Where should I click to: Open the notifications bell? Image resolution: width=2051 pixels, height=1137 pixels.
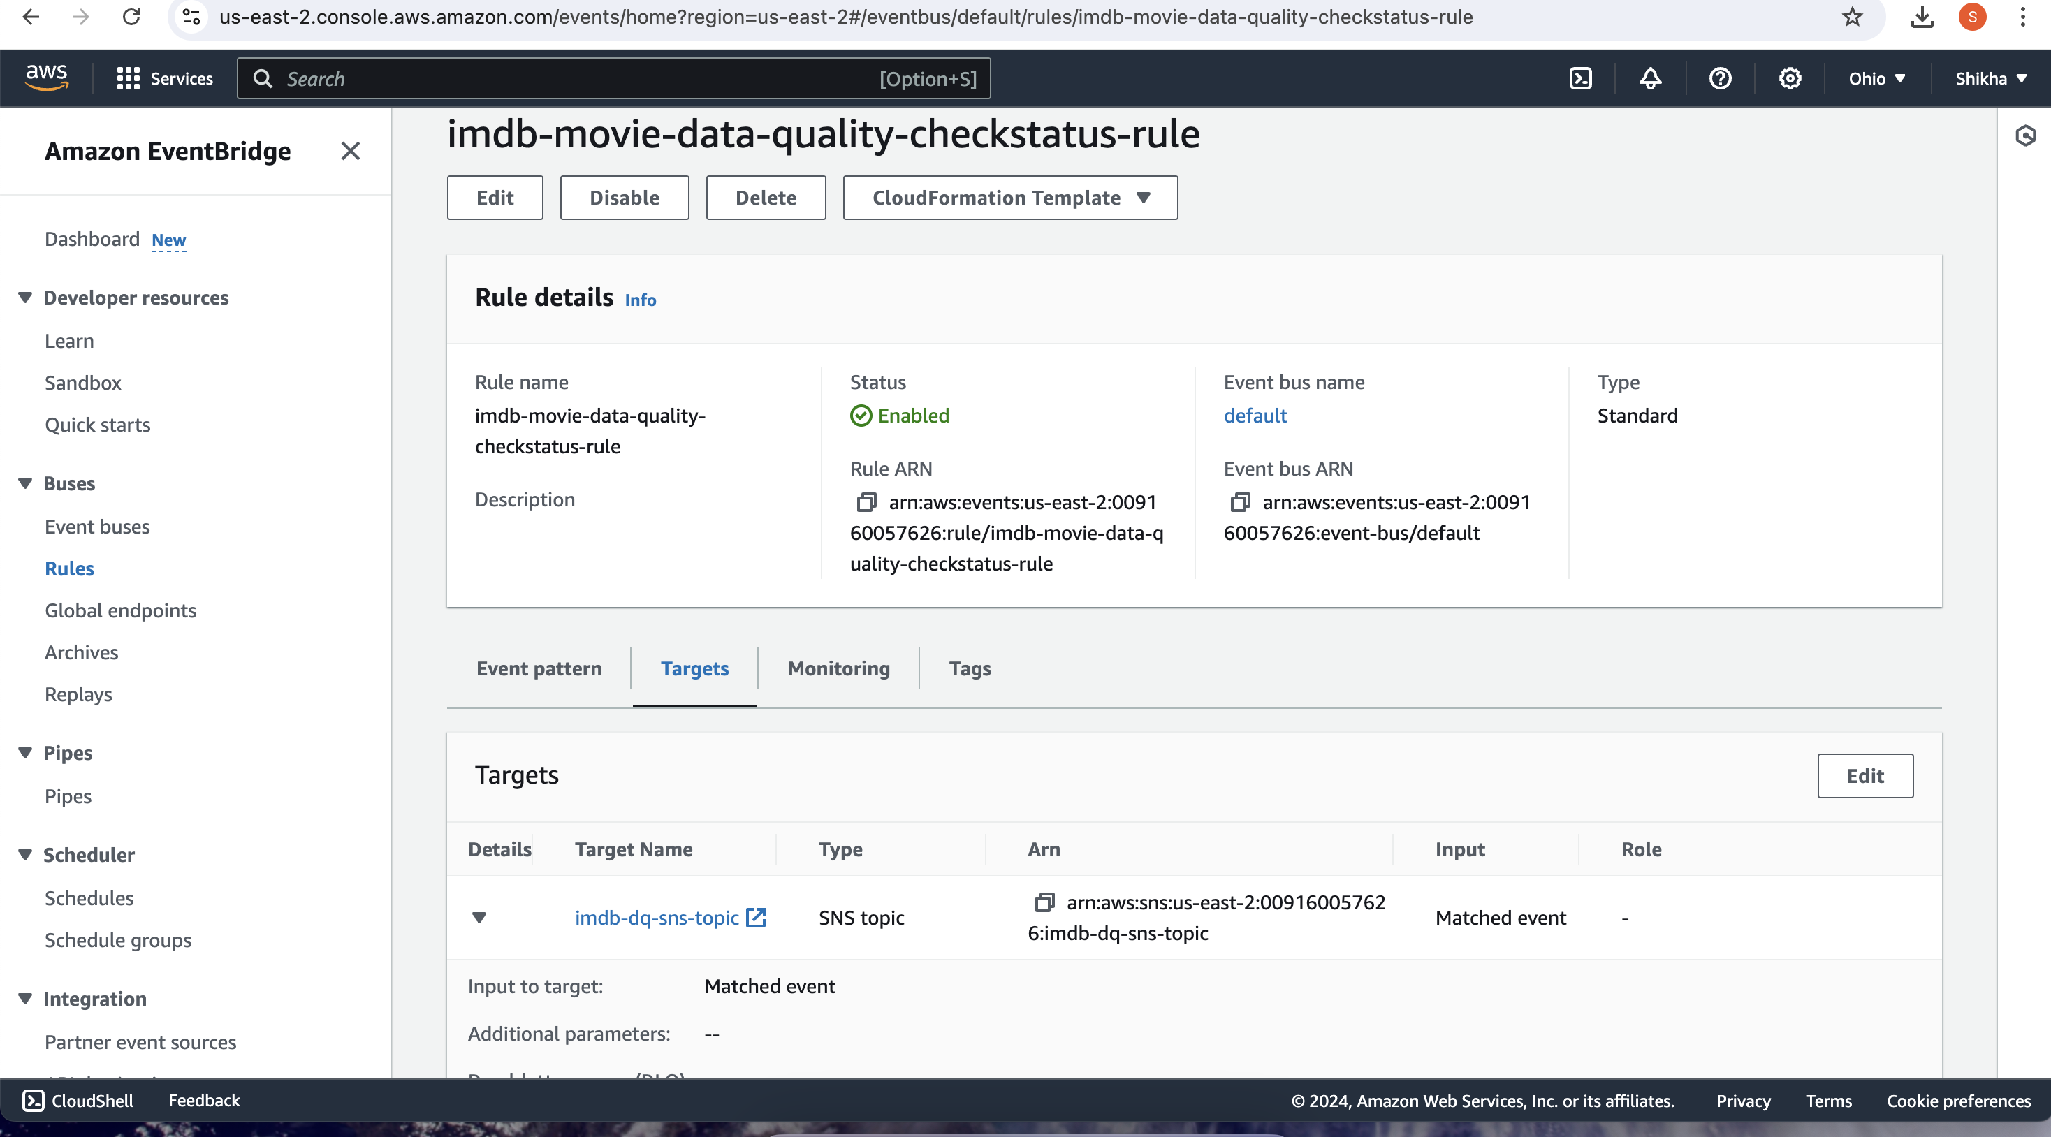click(1651, 78)
